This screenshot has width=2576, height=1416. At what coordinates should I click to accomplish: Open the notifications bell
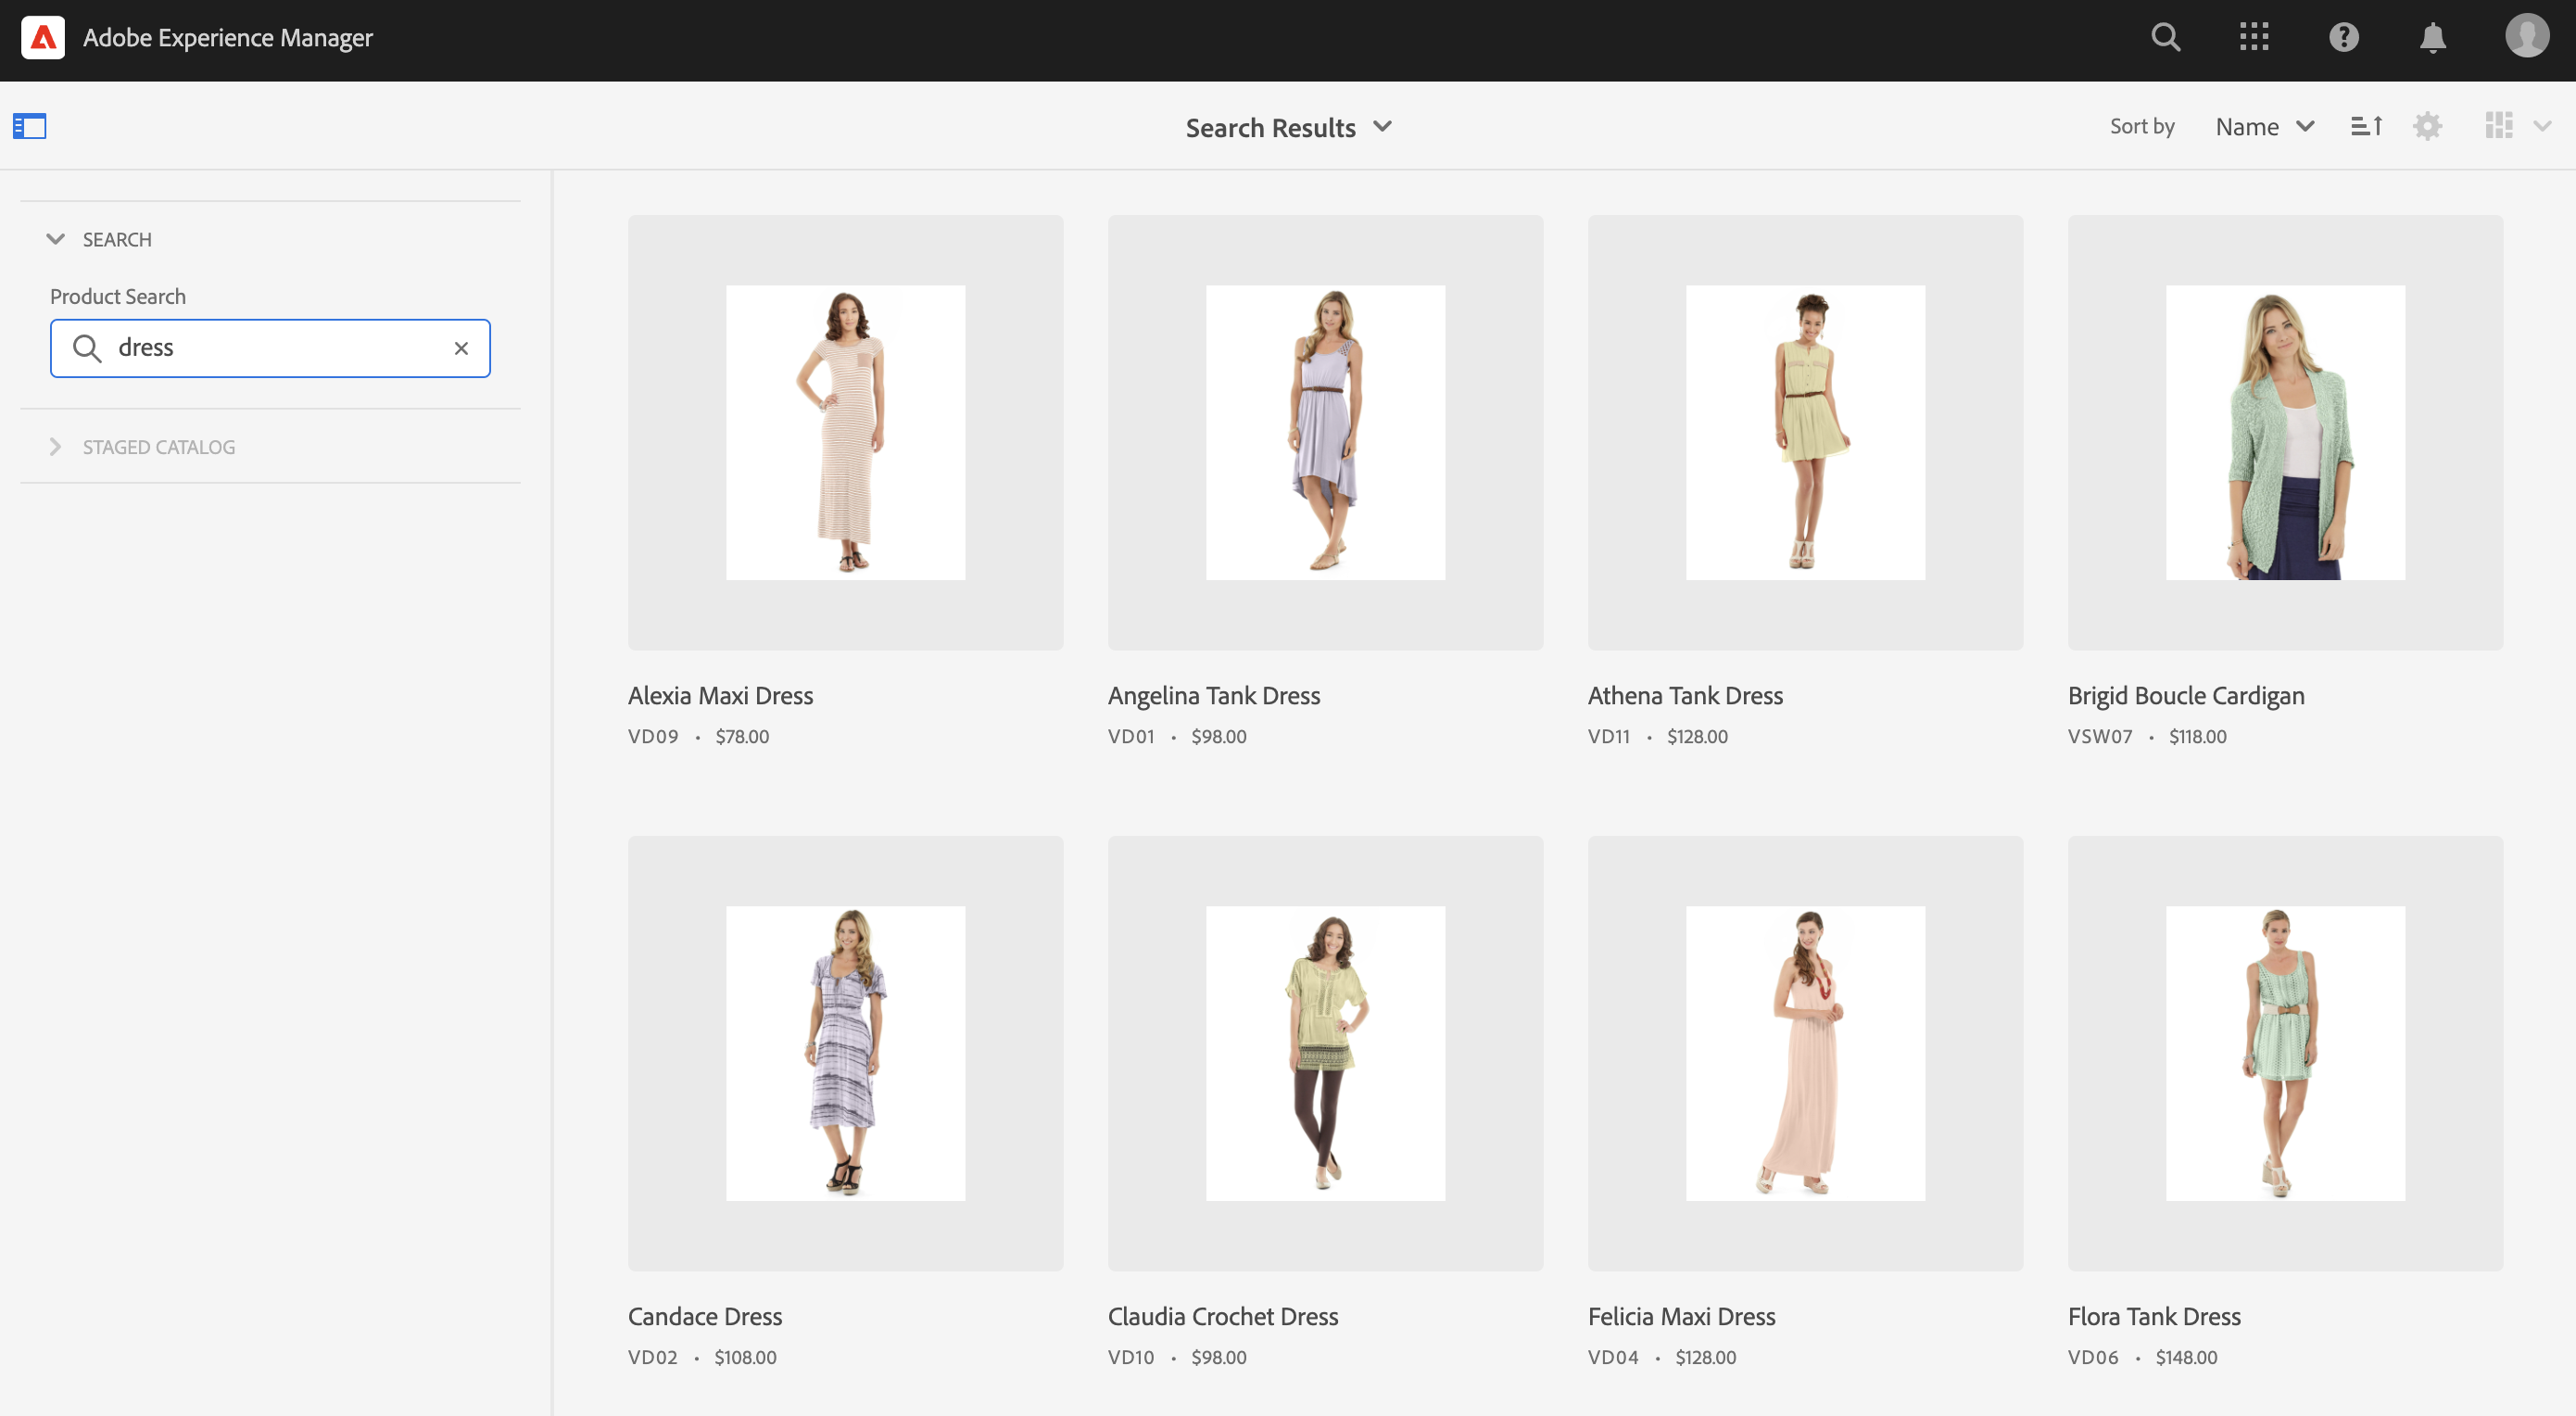pos(2432,38)
